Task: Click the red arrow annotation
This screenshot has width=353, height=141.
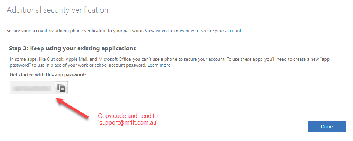Action: coord(72,108)
